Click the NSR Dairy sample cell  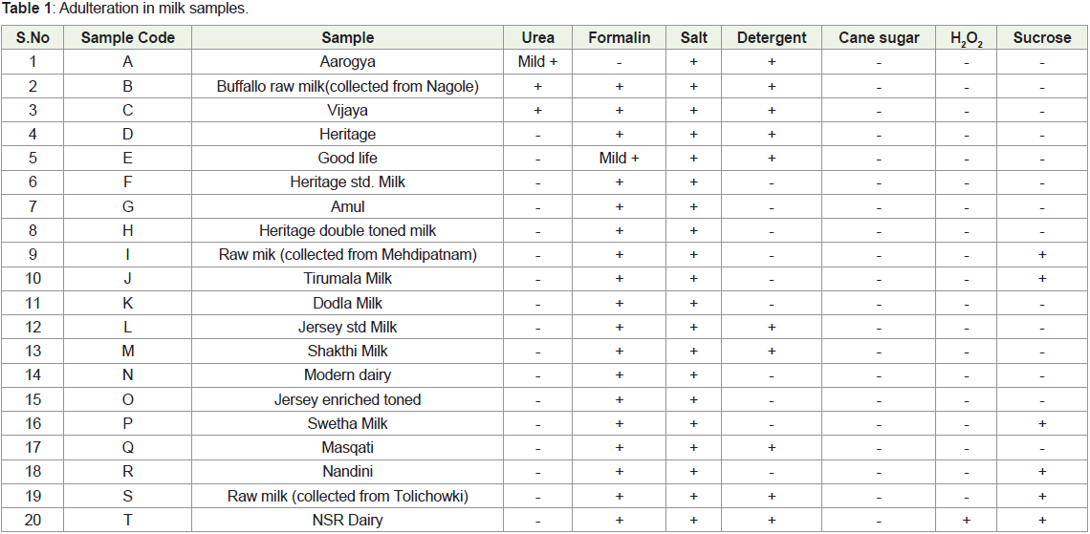point(348,520)
